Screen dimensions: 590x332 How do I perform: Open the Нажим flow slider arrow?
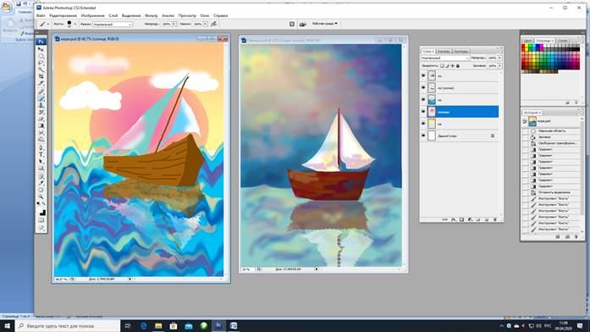[205, 24]
